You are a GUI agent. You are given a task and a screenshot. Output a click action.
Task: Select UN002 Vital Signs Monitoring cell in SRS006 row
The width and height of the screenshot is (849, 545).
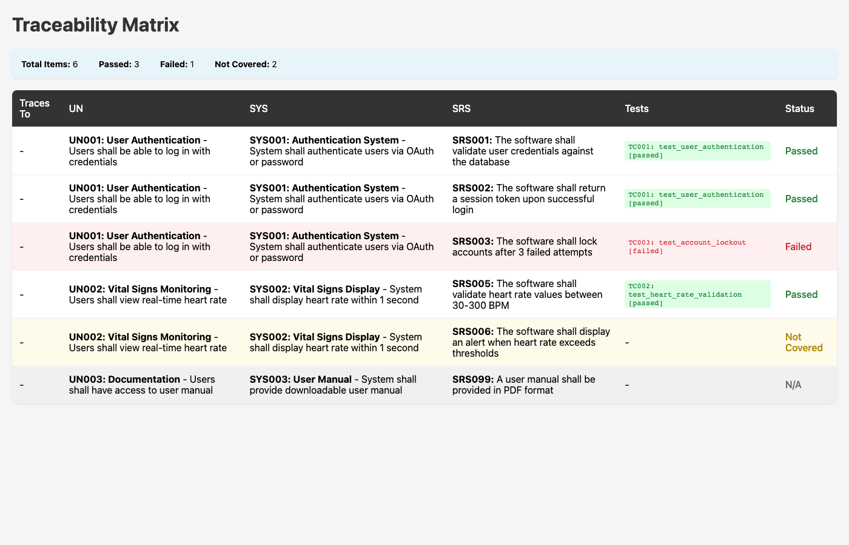tap(152, 342)
